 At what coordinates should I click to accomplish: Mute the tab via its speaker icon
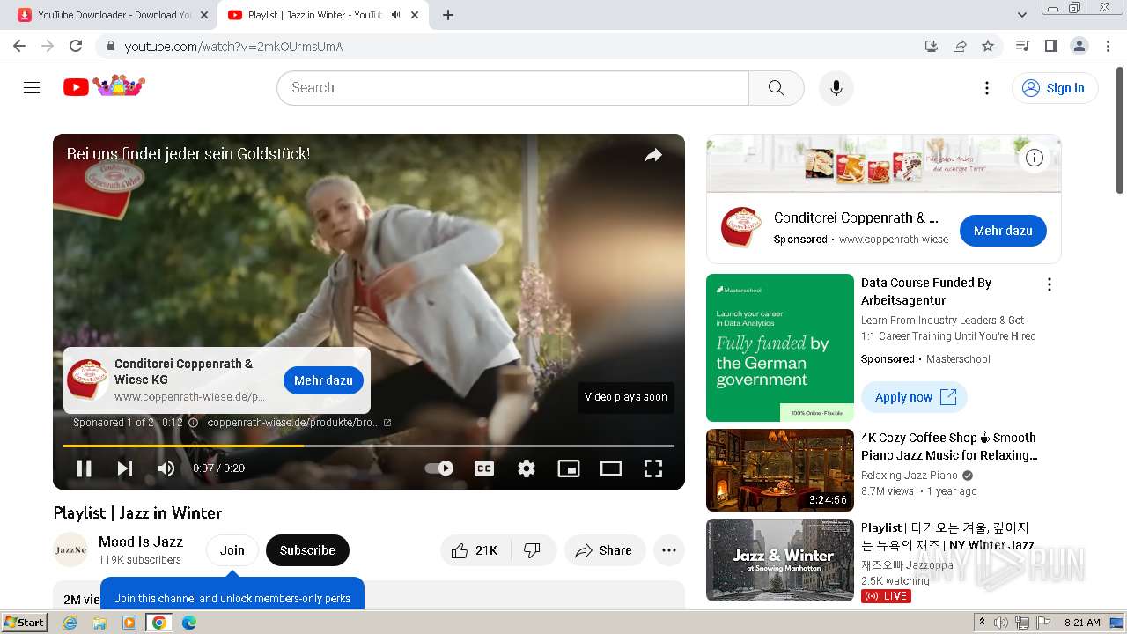(395, 15)
